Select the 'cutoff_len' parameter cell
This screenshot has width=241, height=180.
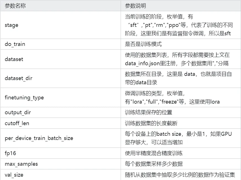[x=61, y=123]
